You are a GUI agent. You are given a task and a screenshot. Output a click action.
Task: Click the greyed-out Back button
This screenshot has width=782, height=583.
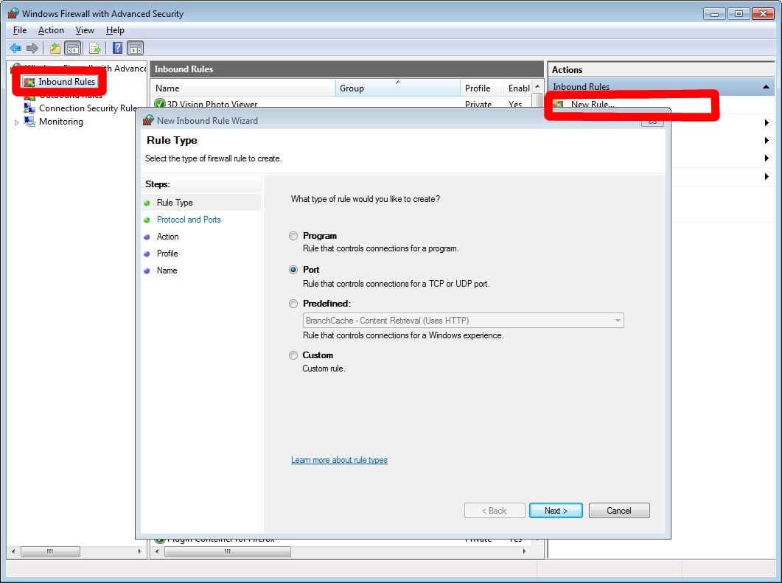[495, 511]
